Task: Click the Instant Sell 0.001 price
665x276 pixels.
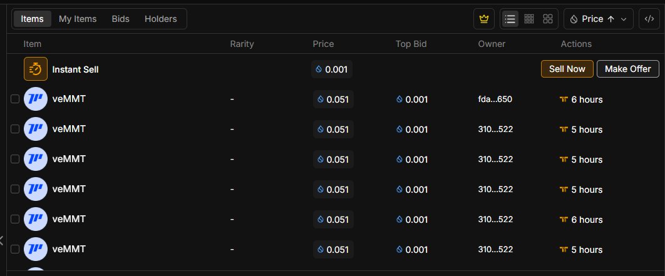Action: 332,69
